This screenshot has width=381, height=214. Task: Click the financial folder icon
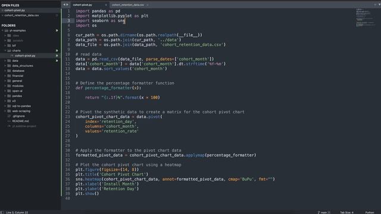coord(10,75)
